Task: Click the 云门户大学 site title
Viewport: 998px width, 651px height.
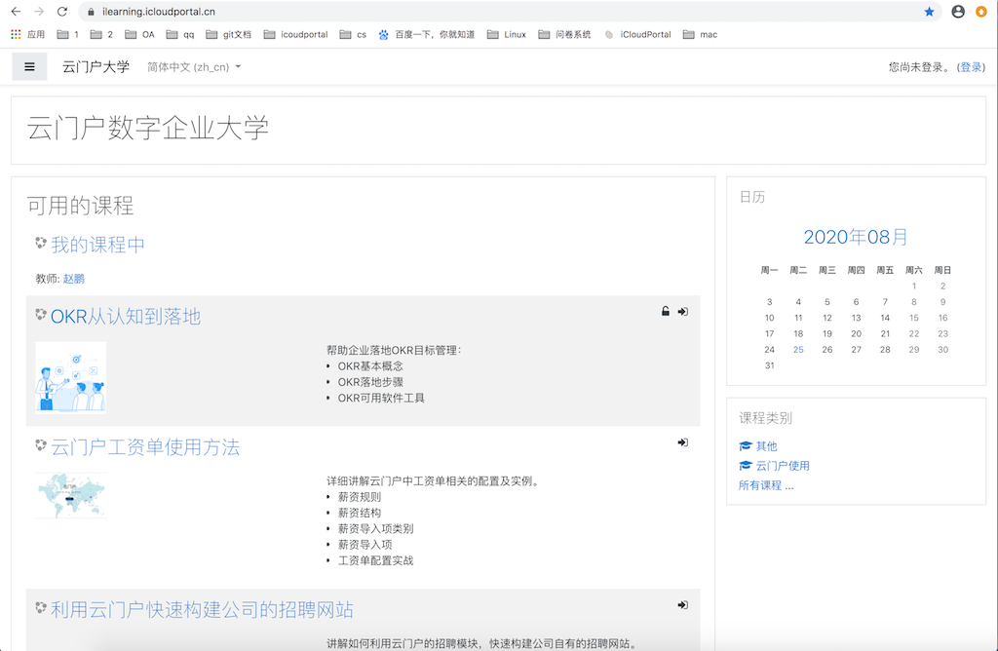Action: 96,67
